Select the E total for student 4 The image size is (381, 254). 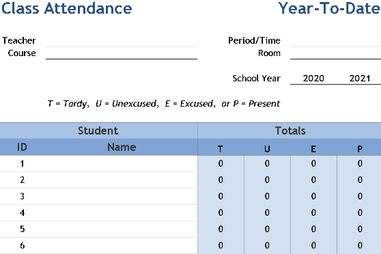[313, 212]
